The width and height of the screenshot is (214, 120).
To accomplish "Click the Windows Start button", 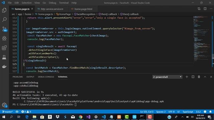I will (x=4, y=117).
